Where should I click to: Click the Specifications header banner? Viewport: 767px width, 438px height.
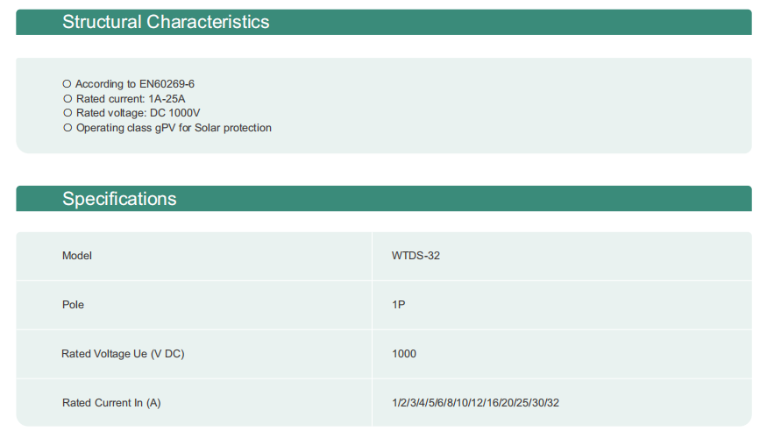tap(384, 199)
